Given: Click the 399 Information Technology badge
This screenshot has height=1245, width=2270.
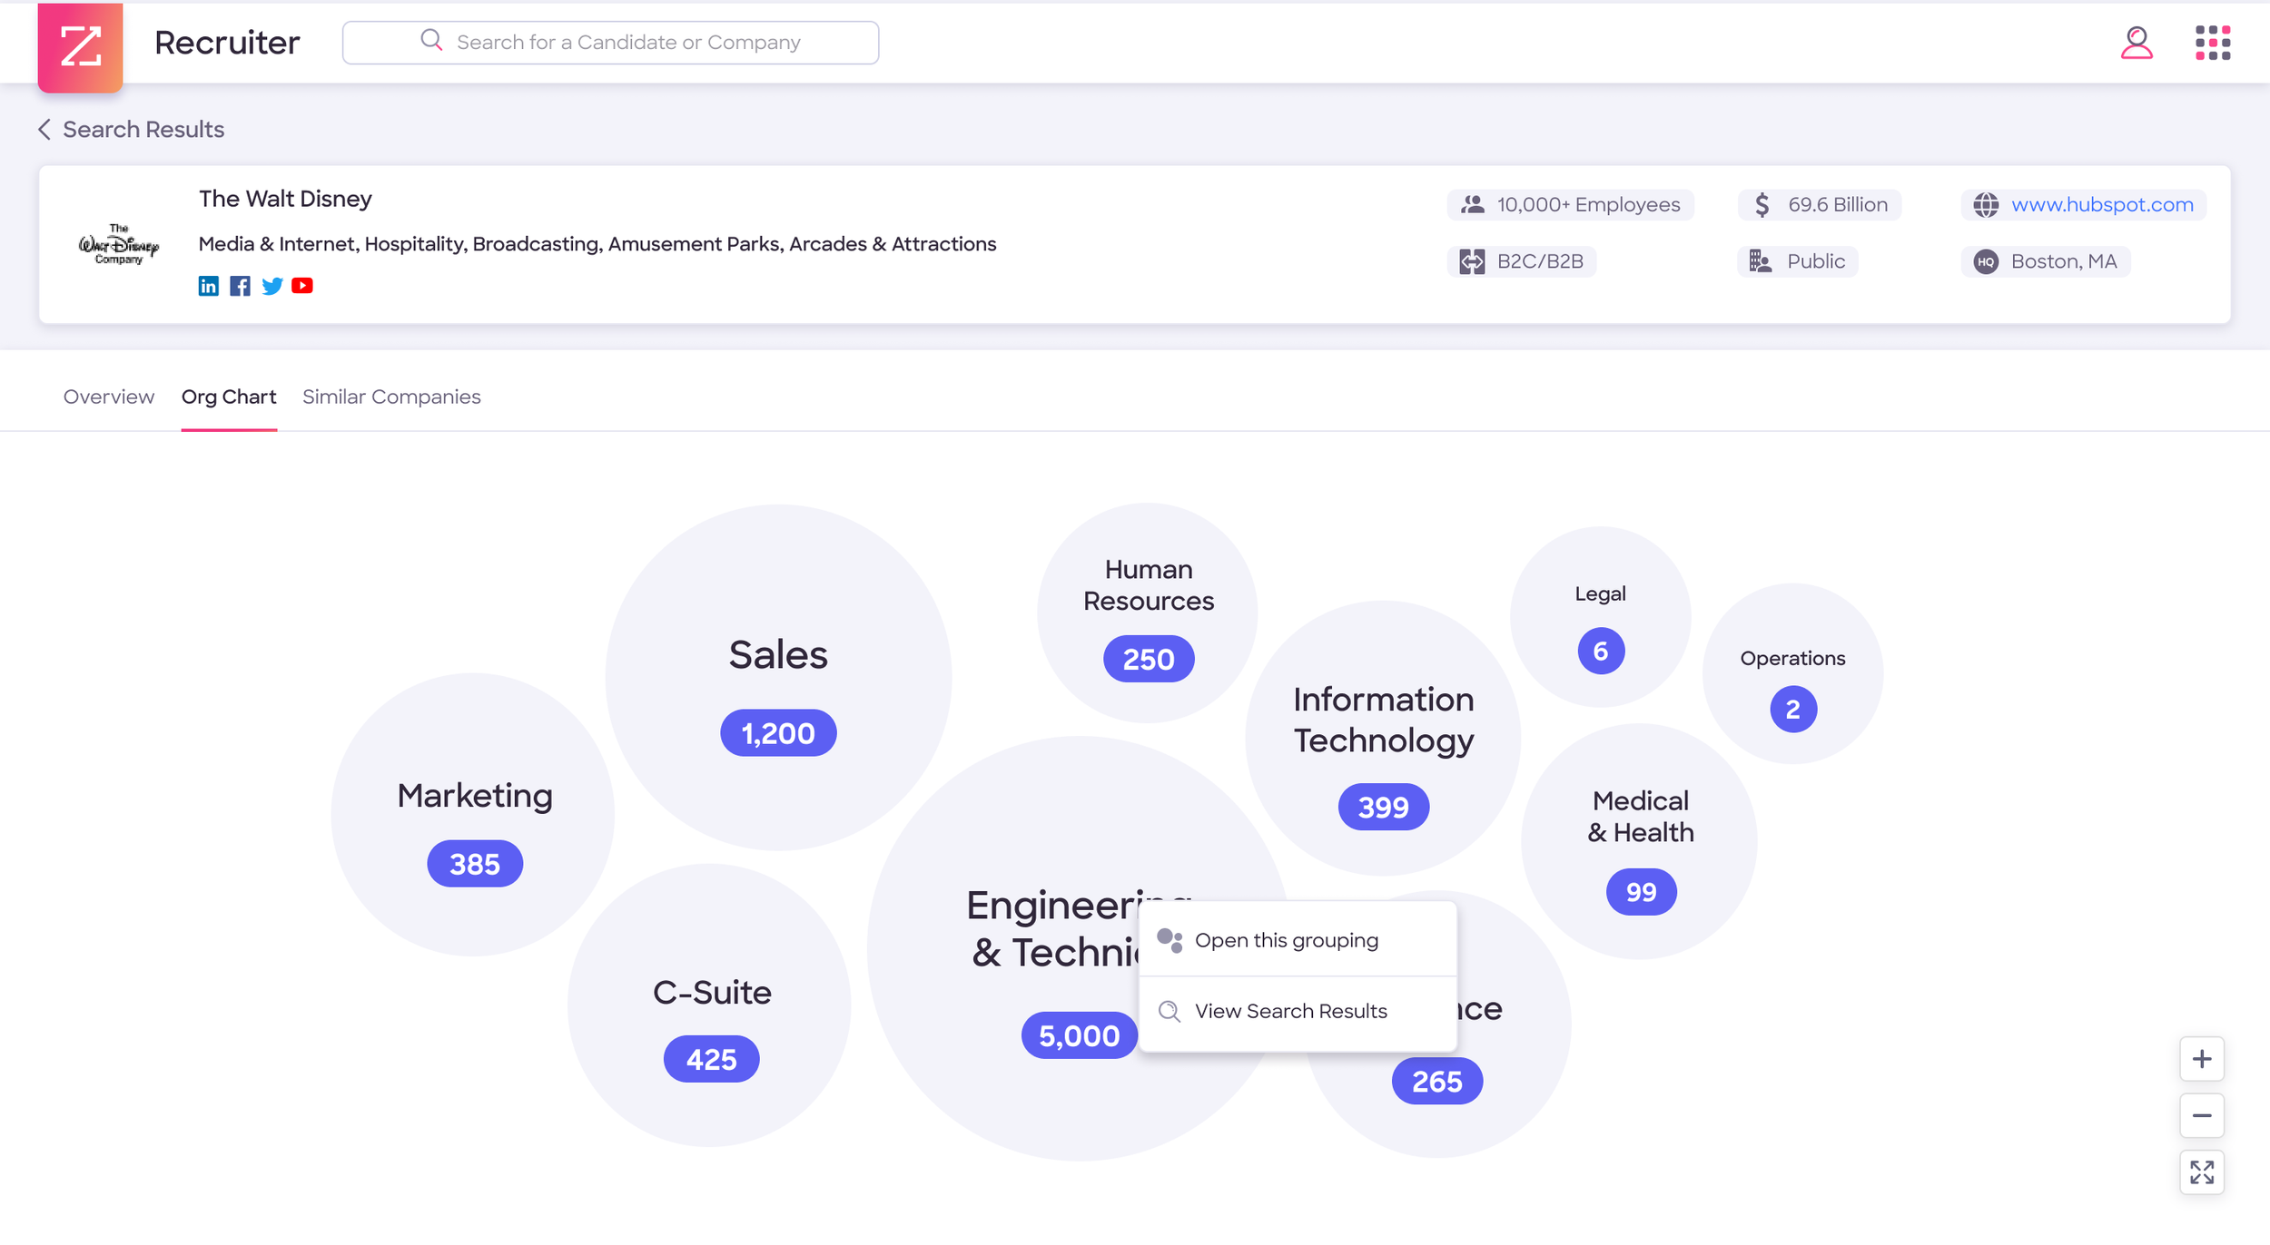Looking at the screenshot, I should click(x=1383, y=807).
